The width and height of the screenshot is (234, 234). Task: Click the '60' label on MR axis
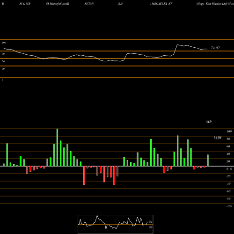tap(228, 146)
